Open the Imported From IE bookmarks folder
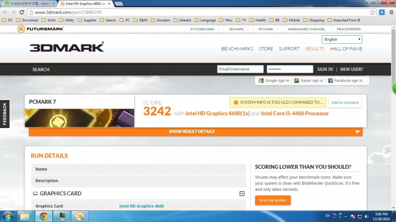 [x=344, y=20]
